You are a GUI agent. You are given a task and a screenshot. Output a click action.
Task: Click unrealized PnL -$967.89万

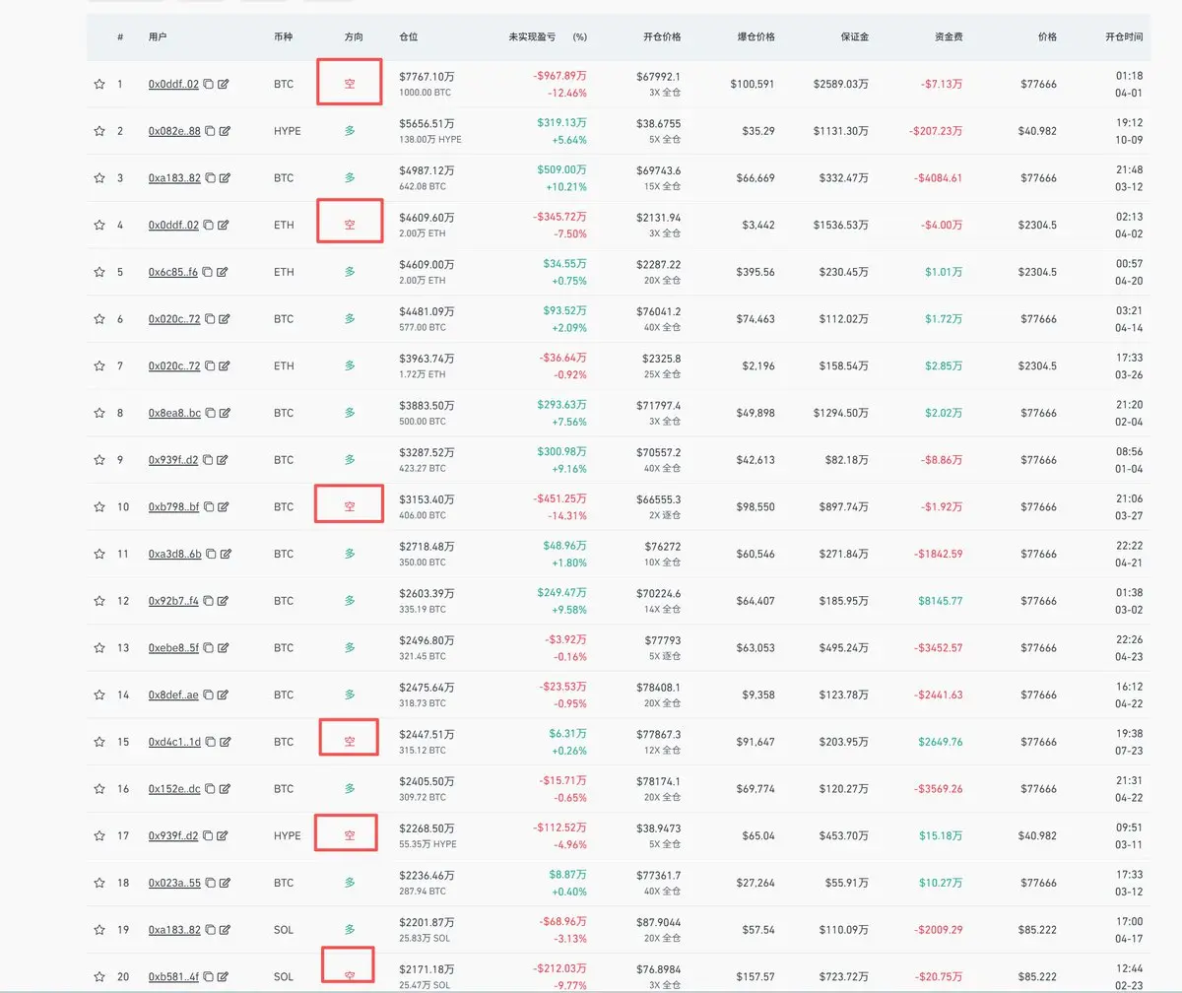pyautogui.click(x=560, y=77)
